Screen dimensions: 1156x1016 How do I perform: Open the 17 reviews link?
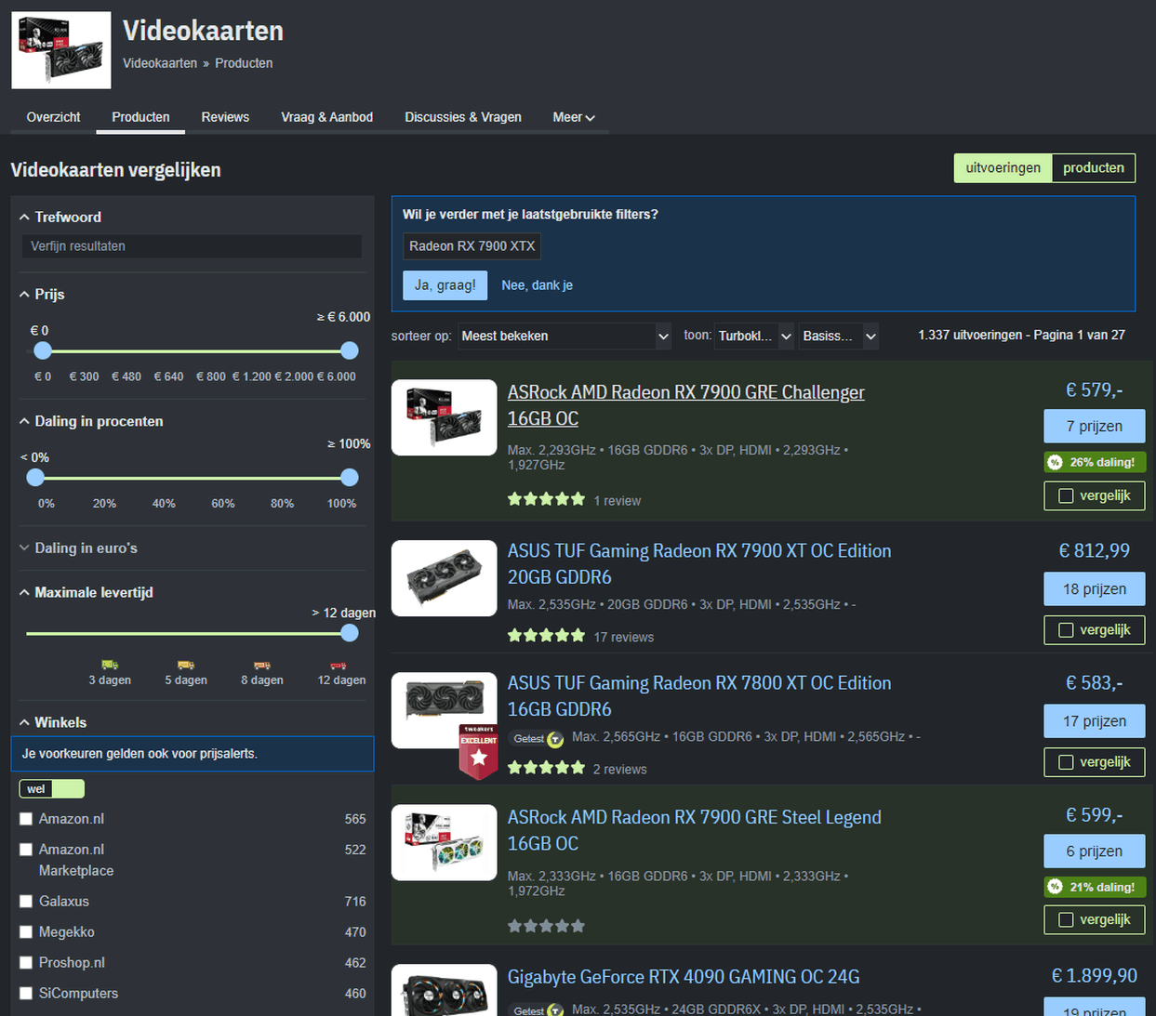coord(623,637)
